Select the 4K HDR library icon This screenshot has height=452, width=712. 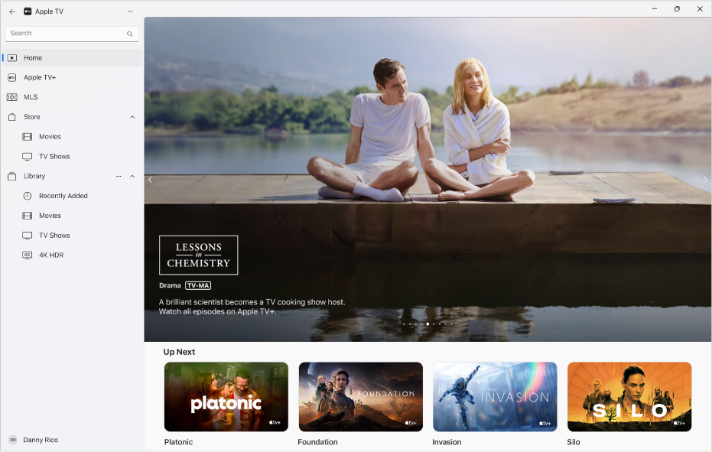click(28, 255)
